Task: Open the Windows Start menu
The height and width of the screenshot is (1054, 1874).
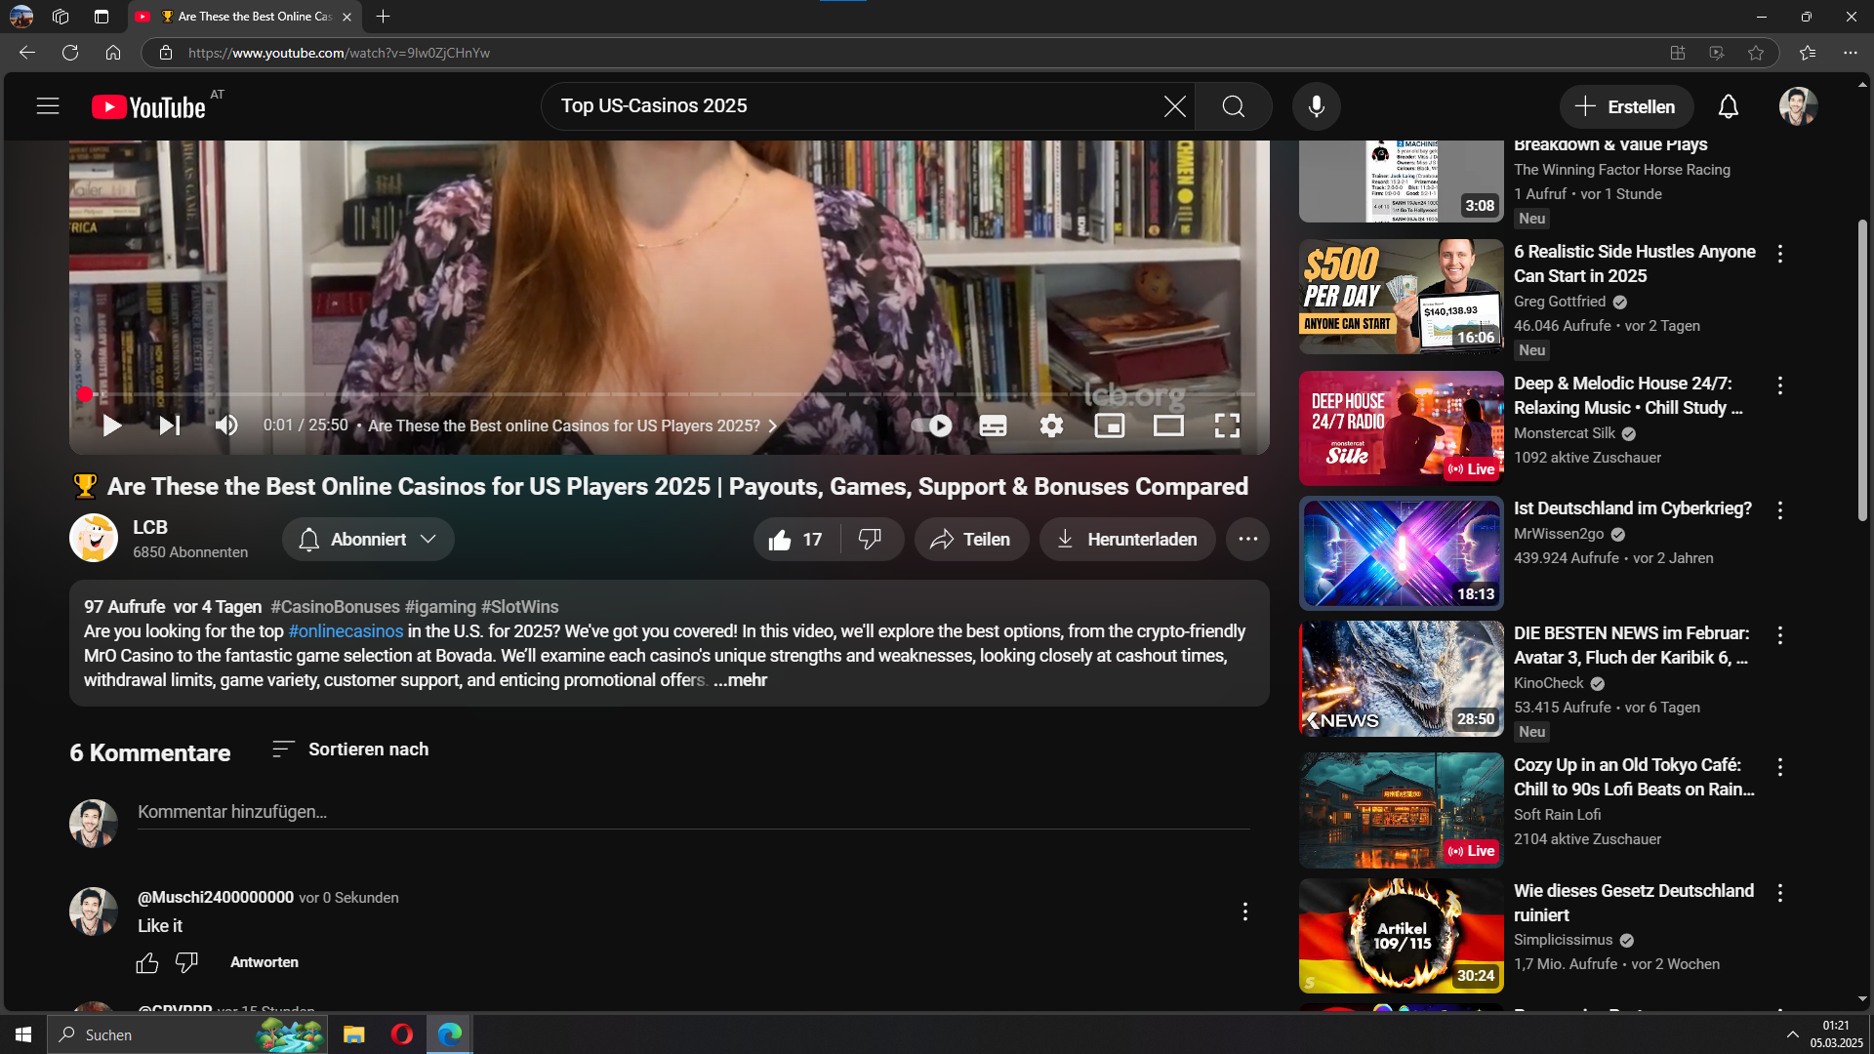Action: pyautogui.click(x=23, y=1034)
